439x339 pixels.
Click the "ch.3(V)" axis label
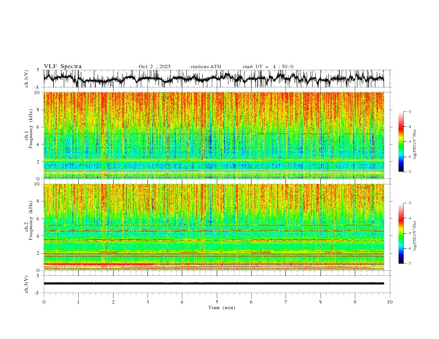point(27,284)
